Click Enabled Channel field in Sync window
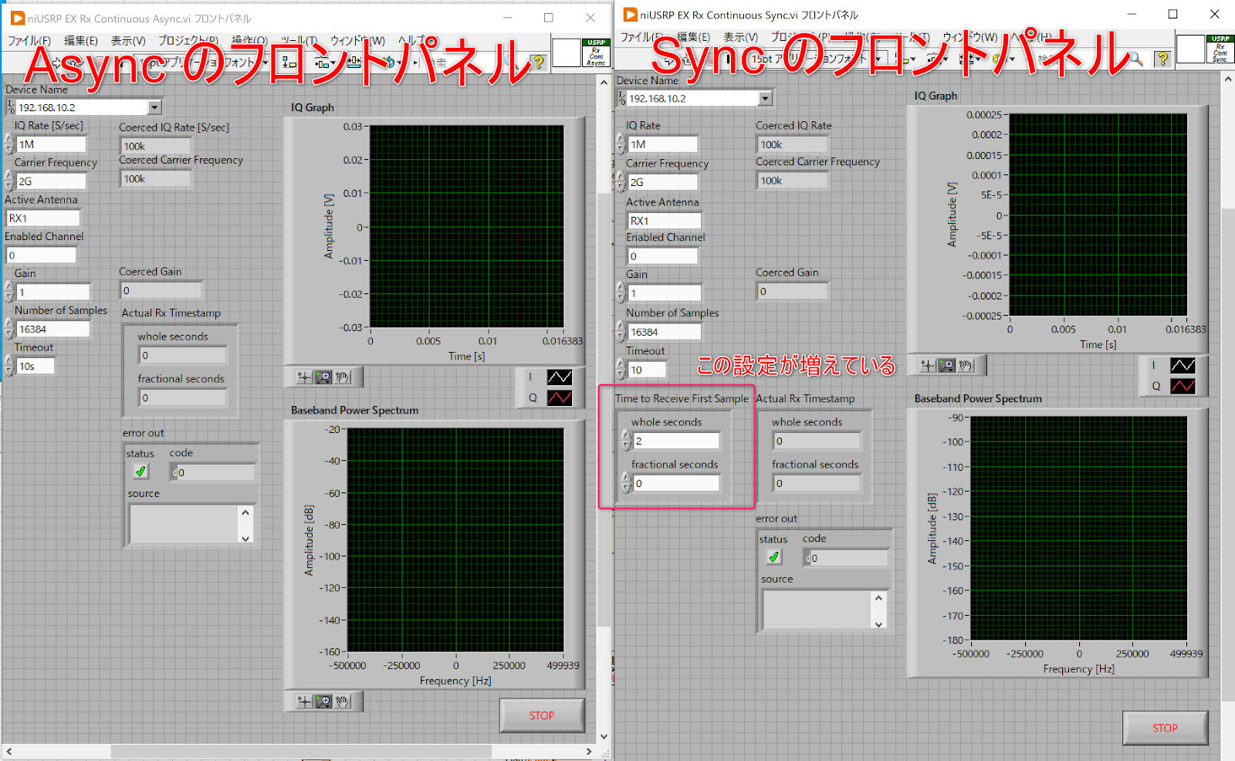1235x761 pixels. [x=662, y=256]
